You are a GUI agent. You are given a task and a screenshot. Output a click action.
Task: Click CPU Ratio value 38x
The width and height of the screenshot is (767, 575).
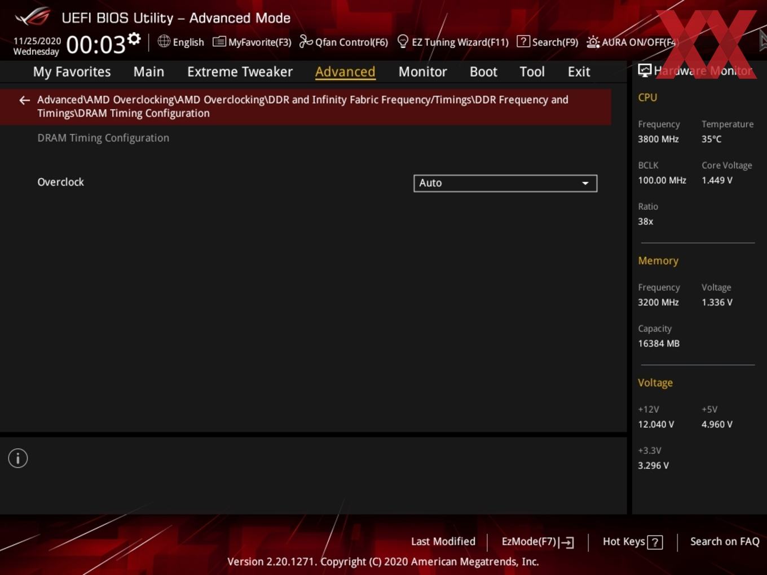point(645,222)
